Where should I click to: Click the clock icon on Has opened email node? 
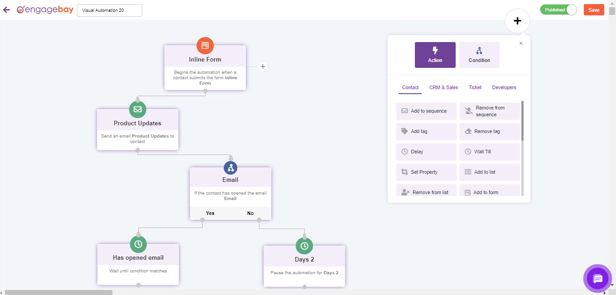pyautogui.click(x=138, y=244)
